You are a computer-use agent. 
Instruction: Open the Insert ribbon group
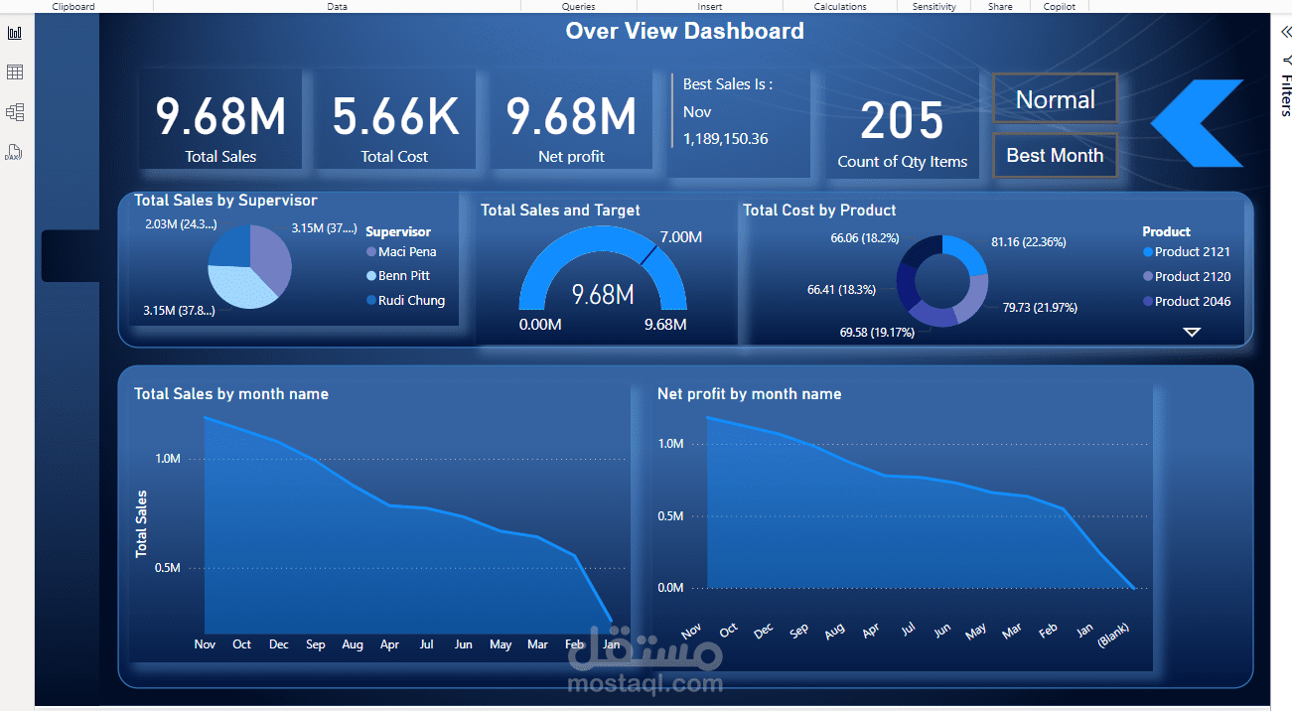[x=709, y=6]
